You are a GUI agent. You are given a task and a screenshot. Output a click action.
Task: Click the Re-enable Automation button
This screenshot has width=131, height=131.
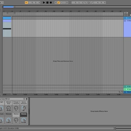(61, 3)
